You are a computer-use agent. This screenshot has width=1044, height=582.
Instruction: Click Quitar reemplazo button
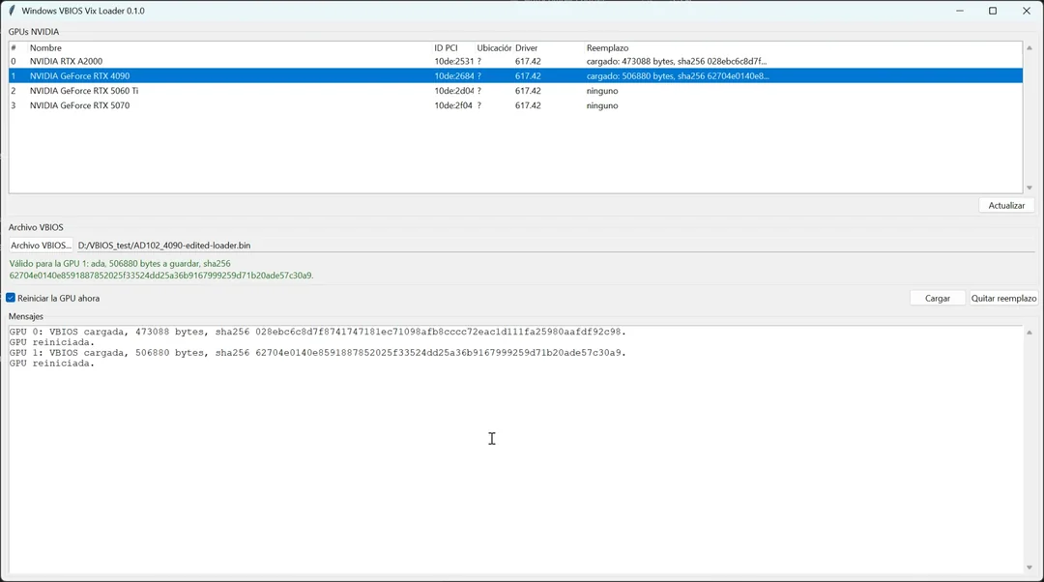pos(1003,299)
